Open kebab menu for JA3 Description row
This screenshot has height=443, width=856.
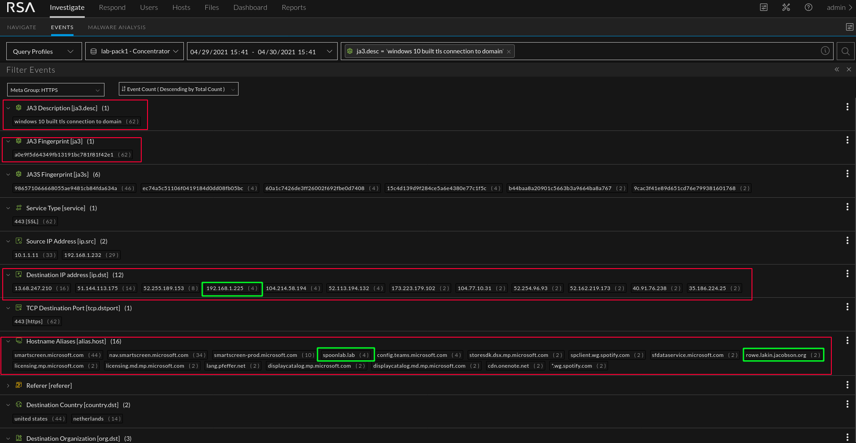tap(847, 107)
